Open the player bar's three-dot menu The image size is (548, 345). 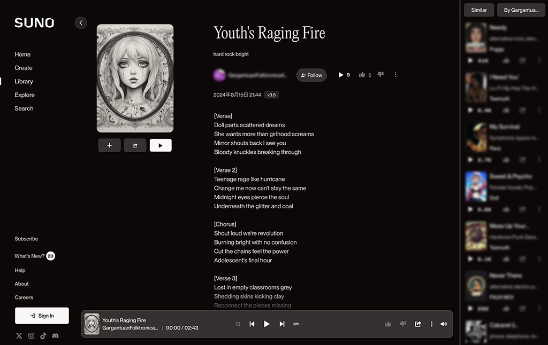pyautogui.click(x=432, y=324)
